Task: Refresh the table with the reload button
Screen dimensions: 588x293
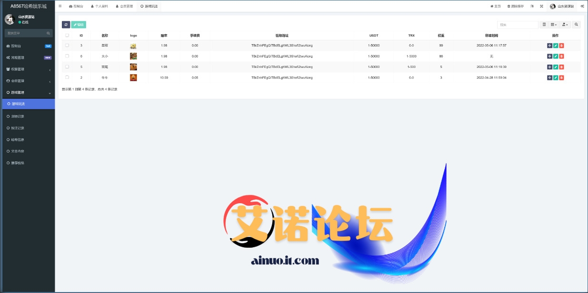Action: [66, 25]
